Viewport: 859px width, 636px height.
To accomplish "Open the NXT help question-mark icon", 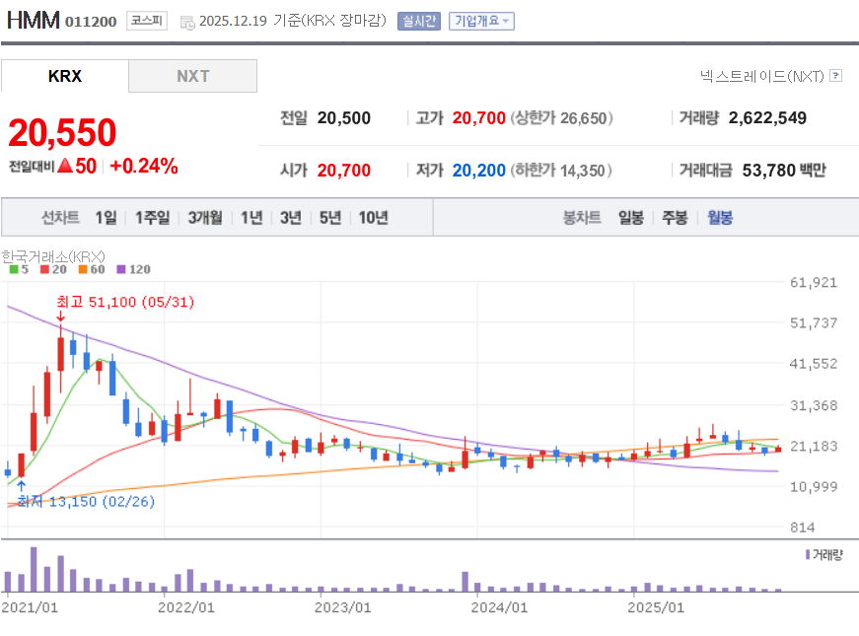I will click(836, 76).
